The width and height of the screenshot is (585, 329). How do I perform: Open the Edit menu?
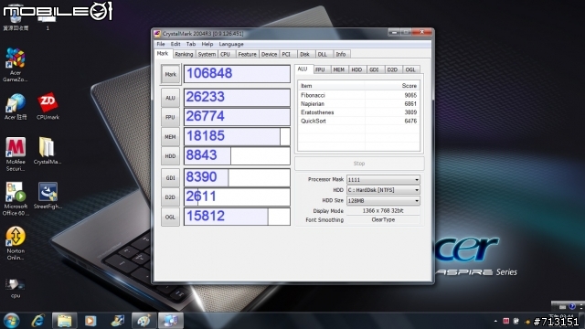click(x=175, y=44)
